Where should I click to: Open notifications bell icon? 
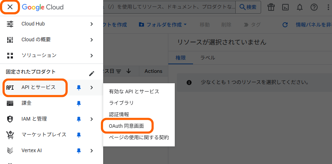pyautogui.click(x=300, y=8)
